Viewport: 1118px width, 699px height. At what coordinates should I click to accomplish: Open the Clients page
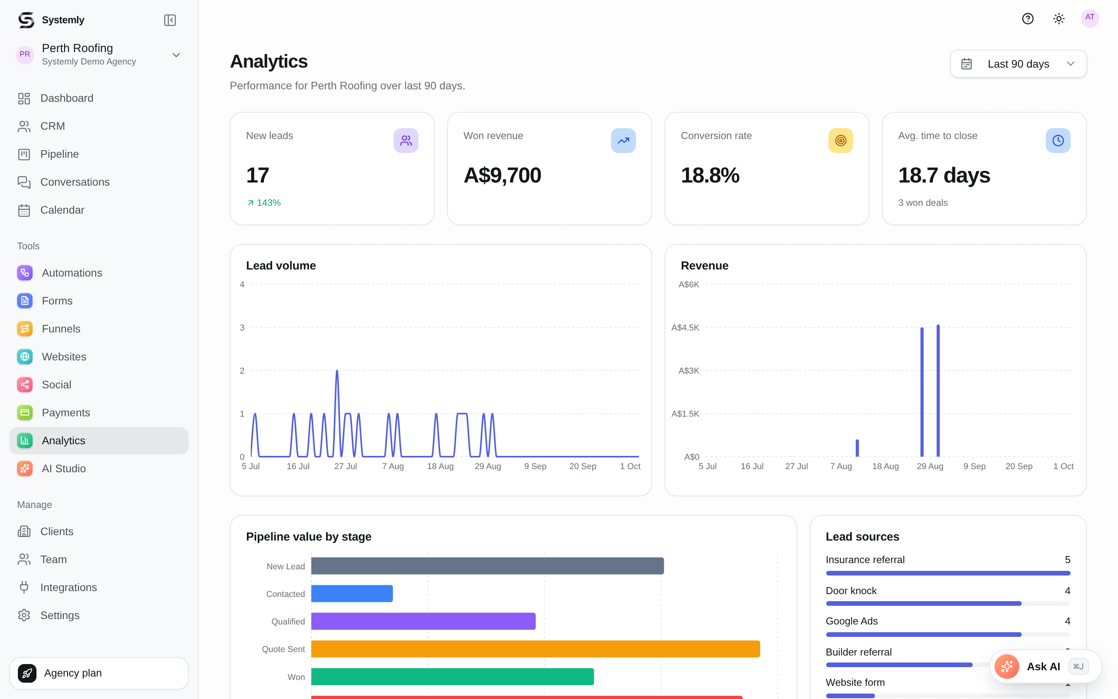point(99,532)
